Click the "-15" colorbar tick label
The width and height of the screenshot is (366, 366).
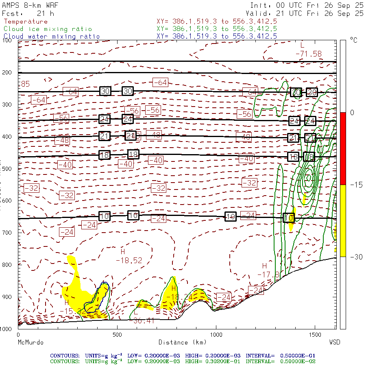(x=356, y=185)
